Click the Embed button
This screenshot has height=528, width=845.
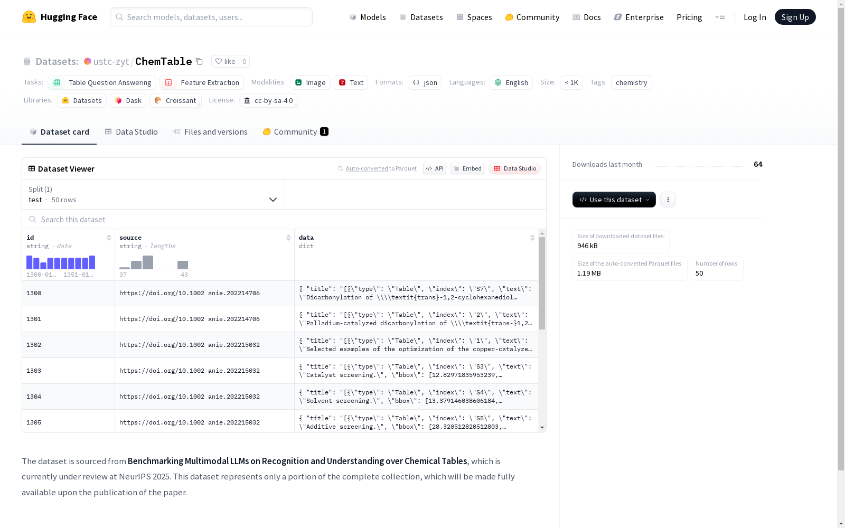(x=467, y=168)
